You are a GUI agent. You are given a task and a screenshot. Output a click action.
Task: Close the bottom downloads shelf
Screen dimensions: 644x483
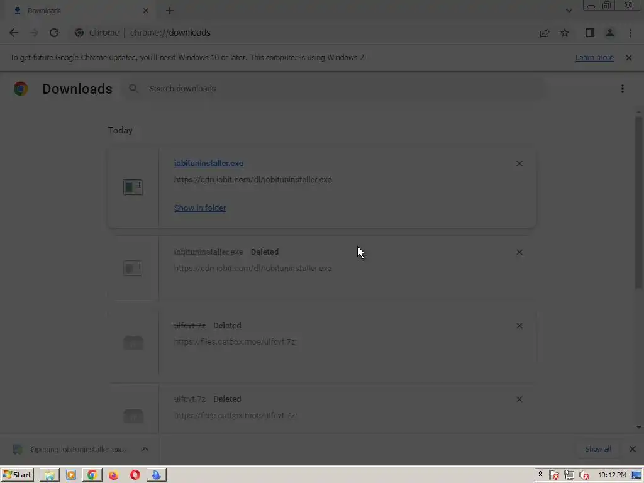click(x=633, y=449)
